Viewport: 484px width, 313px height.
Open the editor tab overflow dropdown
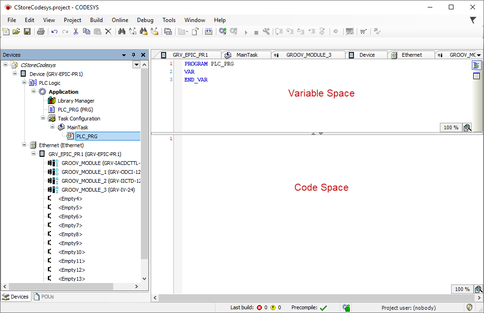[479, 55]
